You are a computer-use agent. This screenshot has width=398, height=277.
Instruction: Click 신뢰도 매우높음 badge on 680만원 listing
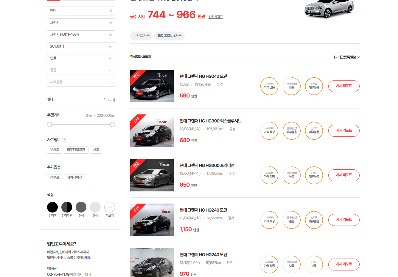coord(314,131)
